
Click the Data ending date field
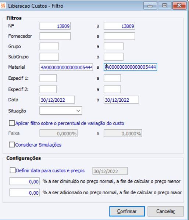(121, 100)
